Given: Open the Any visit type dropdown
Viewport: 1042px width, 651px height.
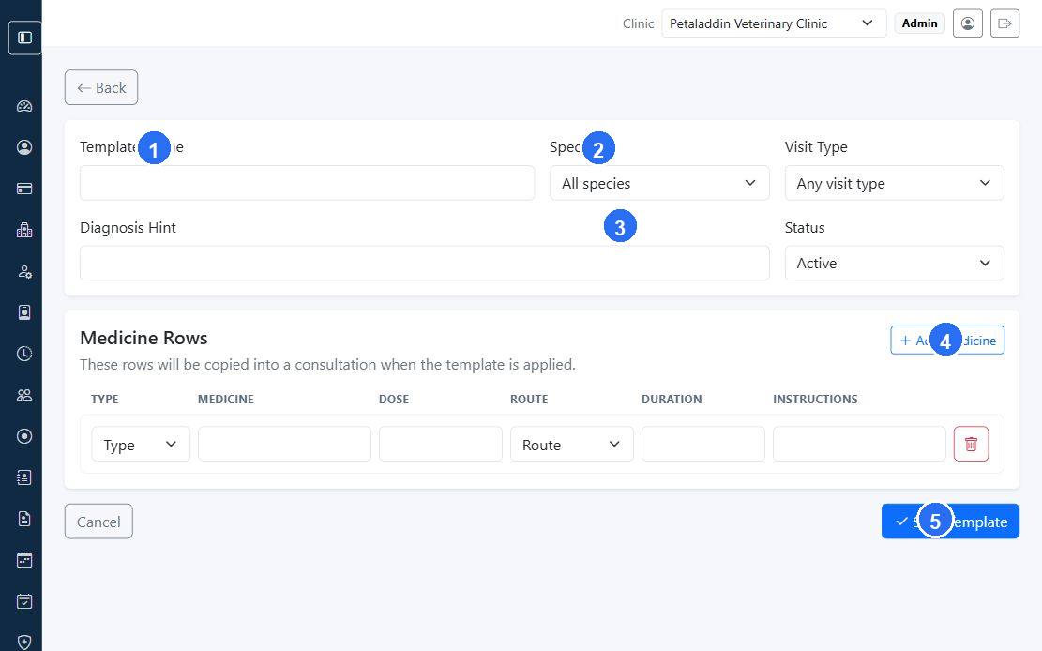Looking at the screenshot, I should pyautogui.click(x=894, y=183).
